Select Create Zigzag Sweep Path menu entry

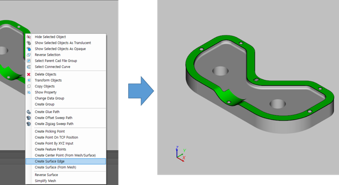coord(54,124)
